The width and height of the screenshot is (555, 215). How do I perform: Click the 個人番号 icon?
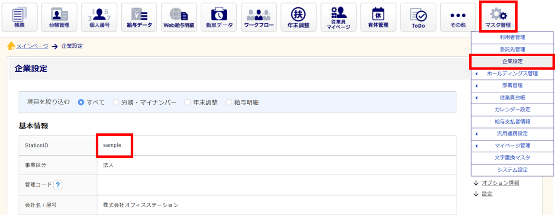[x=99, y=17]
